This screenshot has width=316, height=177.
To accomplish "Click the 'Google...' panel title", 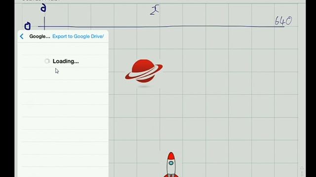I will click(x=39, y=36).
